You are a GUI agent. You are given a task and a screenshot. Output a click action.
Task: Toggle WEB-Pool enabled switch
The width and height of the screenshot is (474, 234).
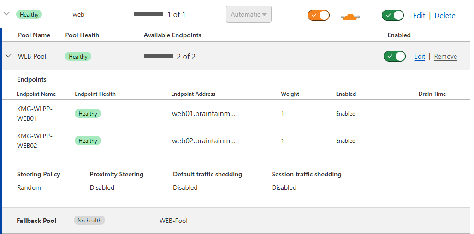[394, 56]
